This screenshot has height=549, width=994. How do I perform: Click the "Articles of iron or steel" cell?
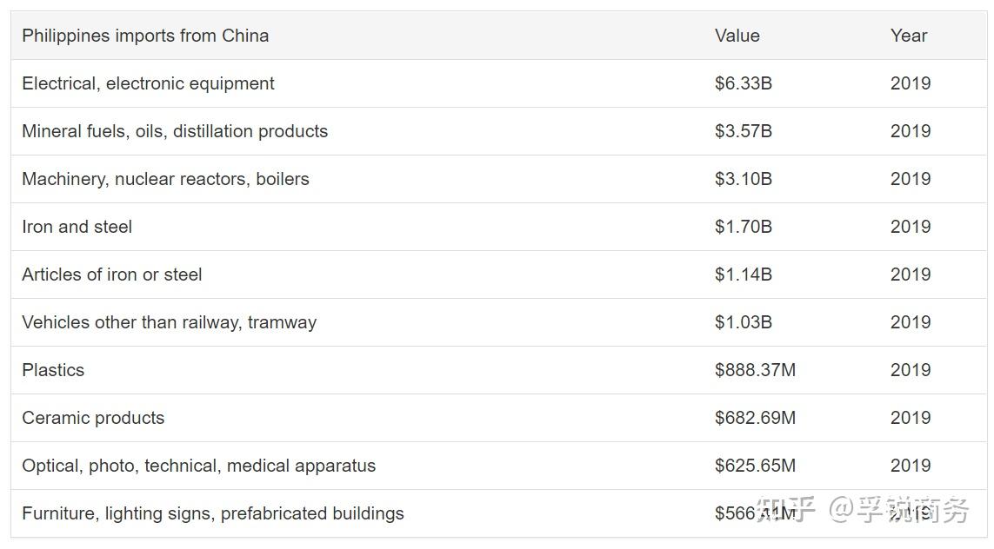point(111,274)
